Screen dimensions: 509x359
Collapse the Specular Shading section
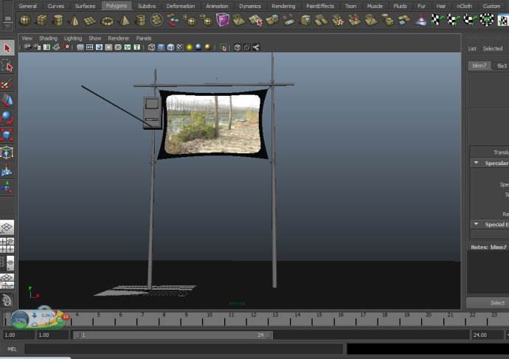(x=477, y=163)
